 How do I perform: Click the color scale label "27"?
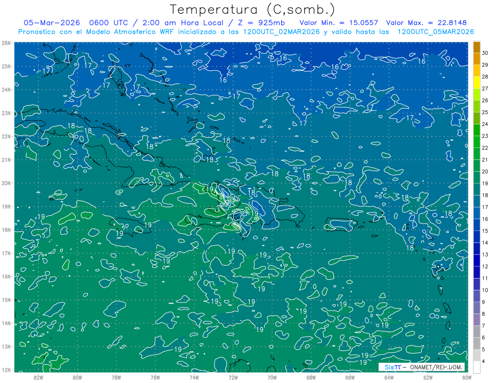tap(485, 88)
